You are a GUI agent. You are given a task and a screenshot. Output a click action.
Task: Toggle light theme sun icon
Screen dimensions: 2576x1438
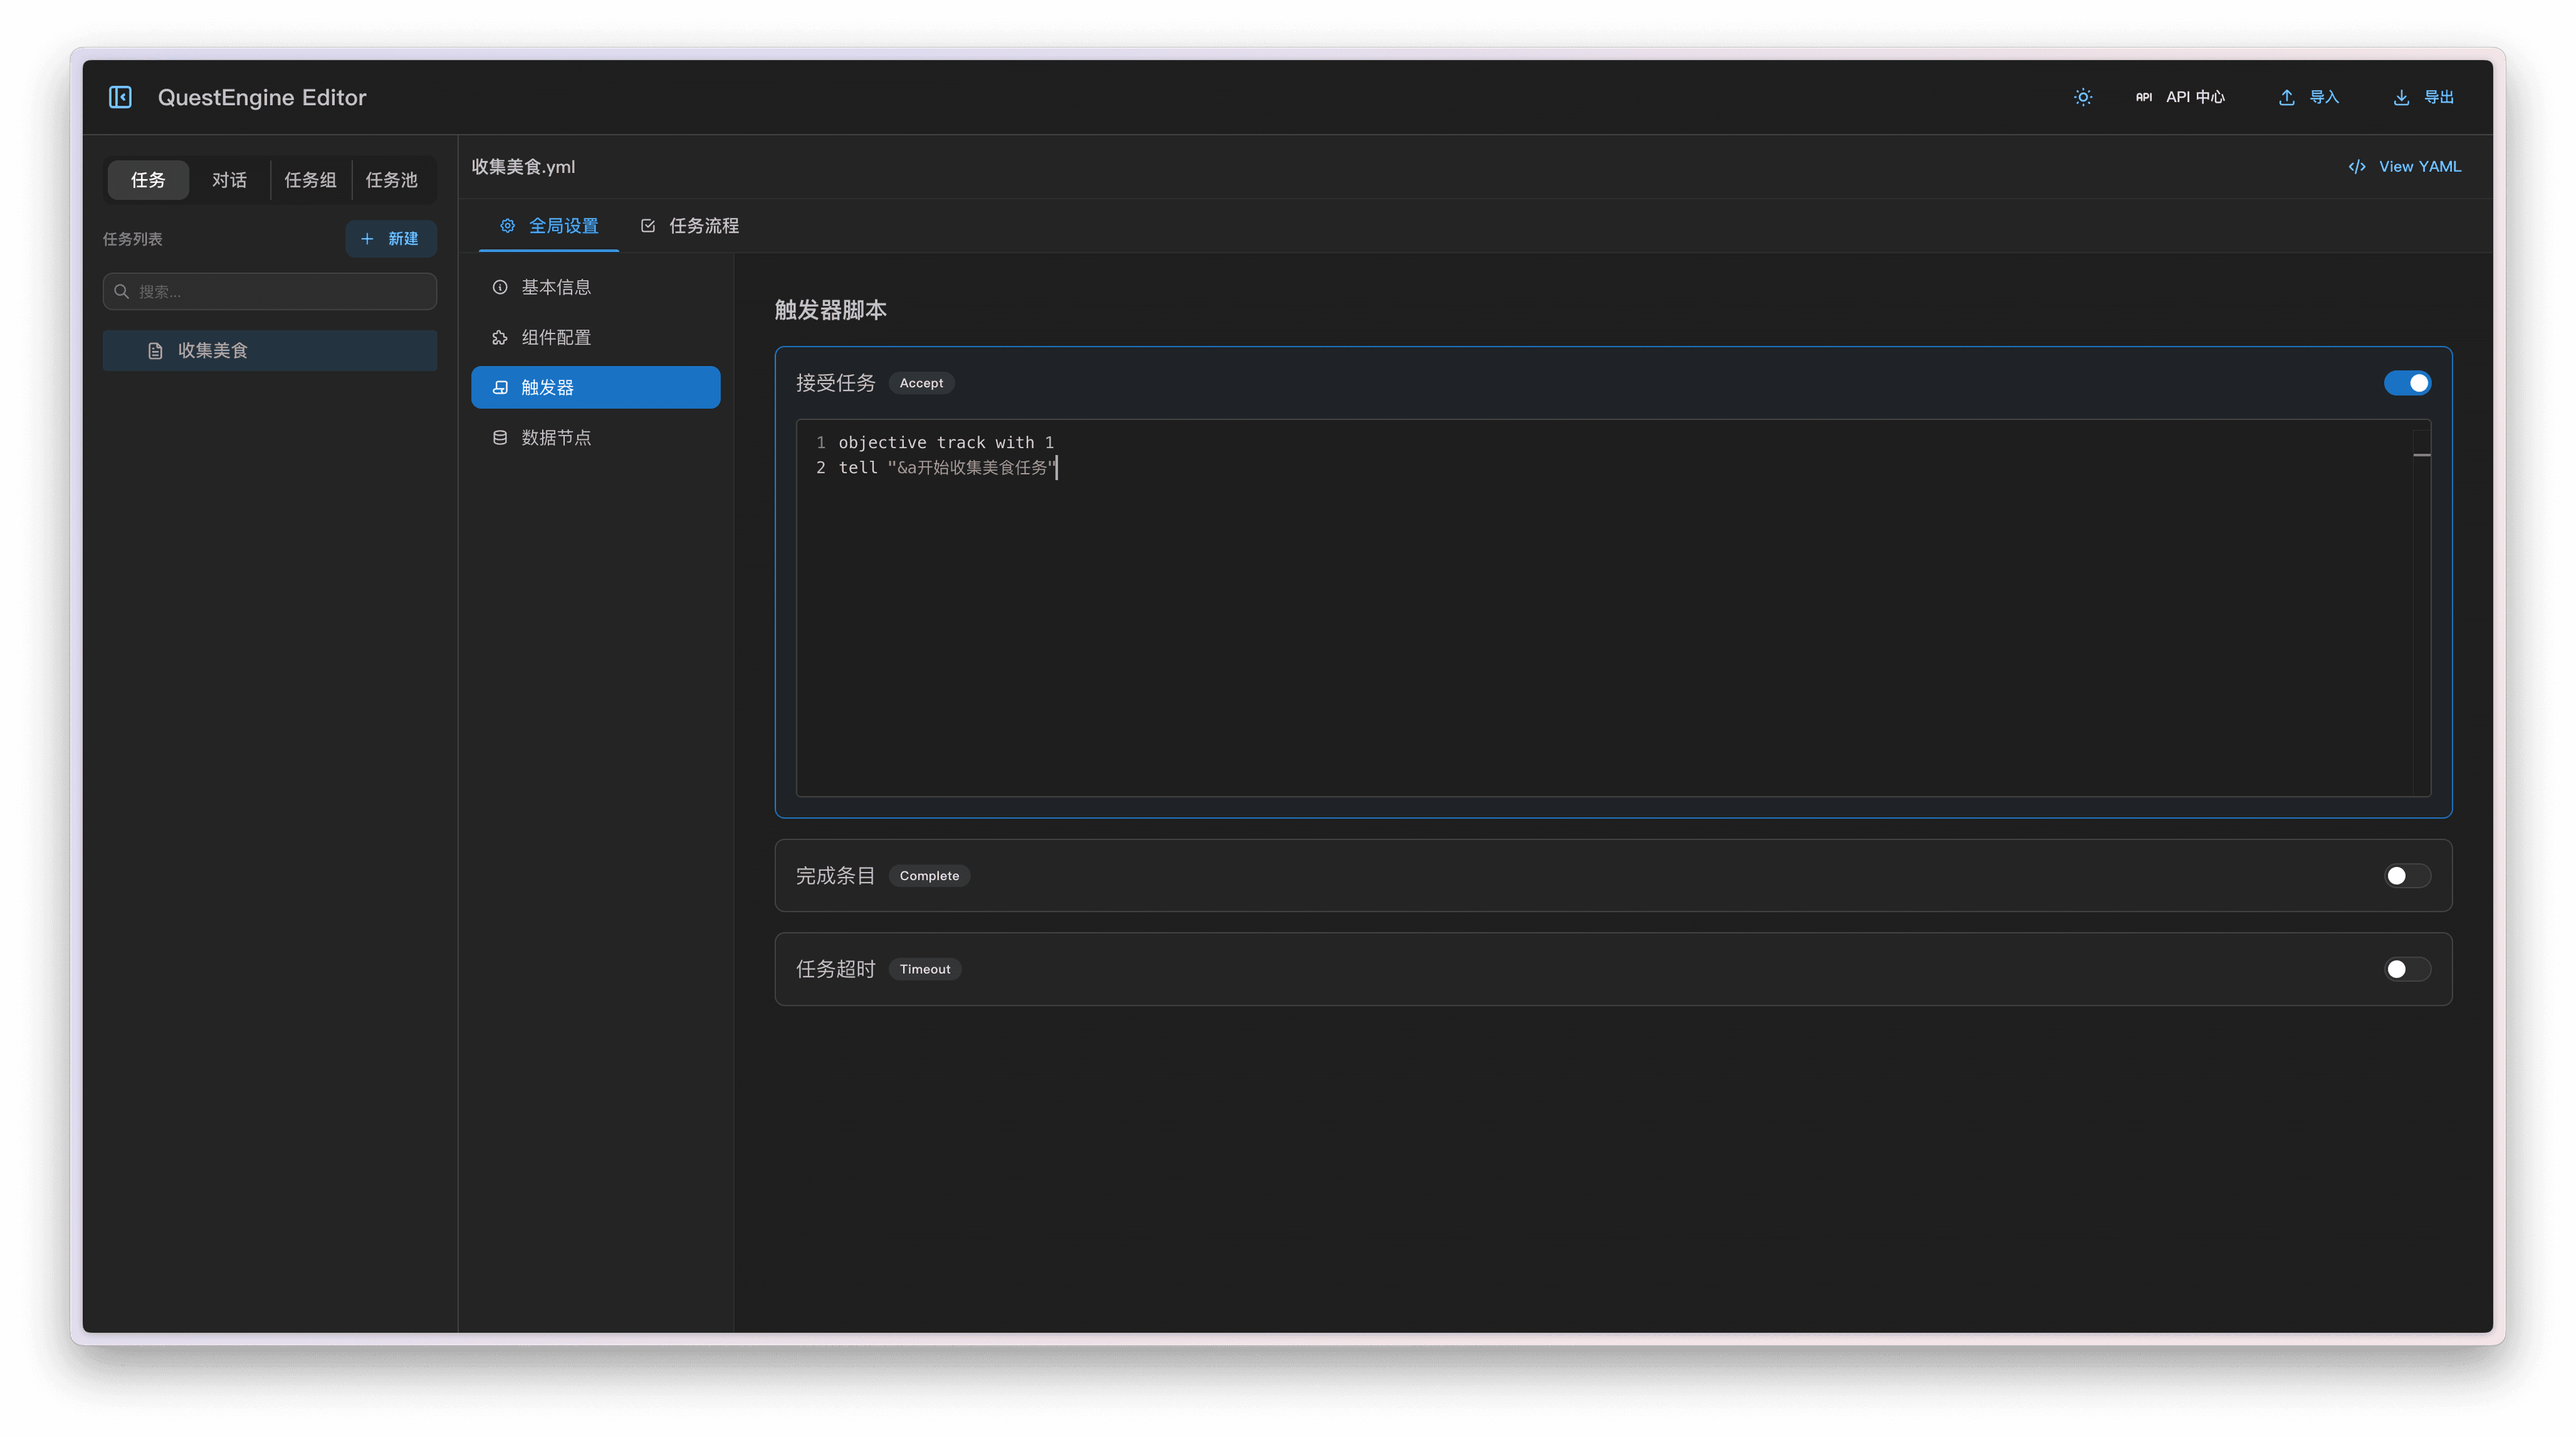2083,97
